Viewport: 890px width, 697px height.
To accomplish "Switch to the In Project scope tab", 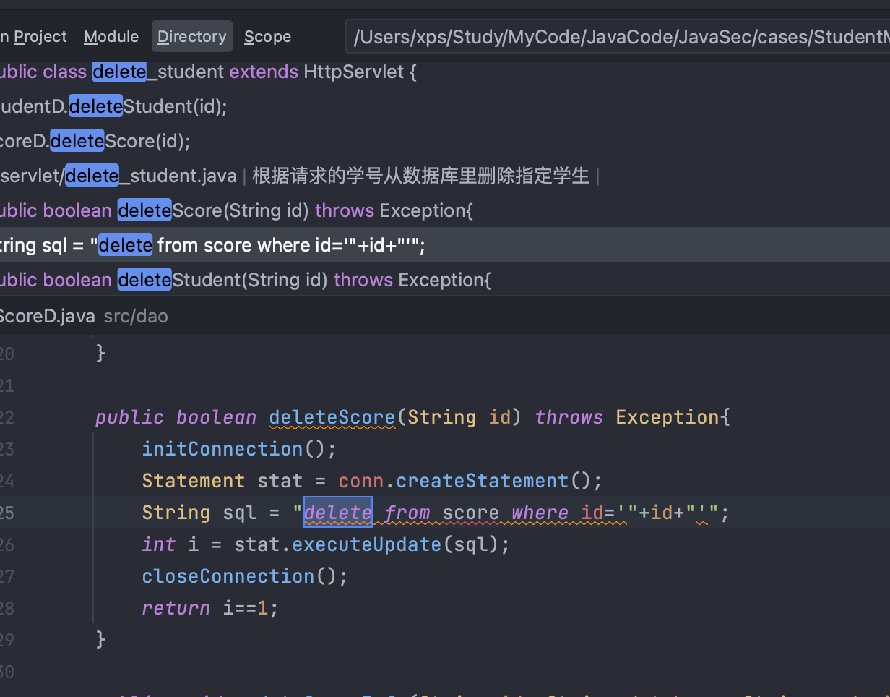I will click(x=35, y=37).
